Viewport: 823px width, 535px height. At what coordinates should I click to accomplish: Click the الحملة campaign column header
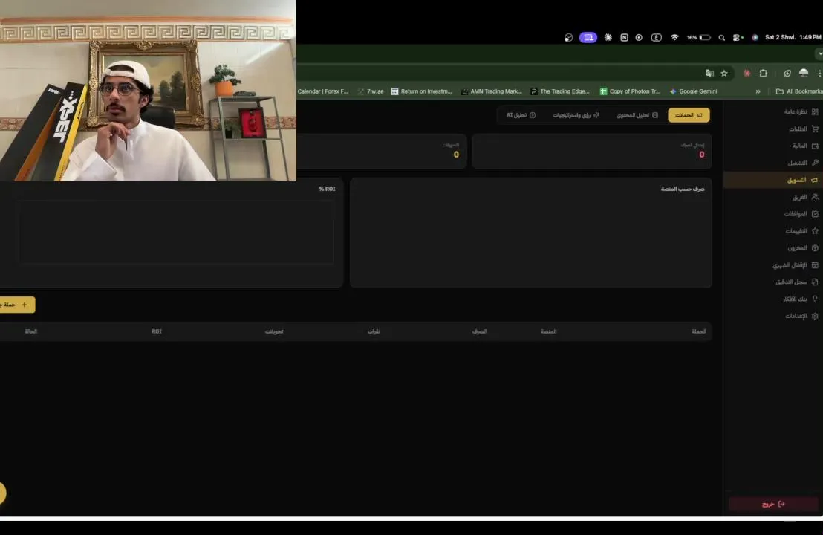click(699, 331)
